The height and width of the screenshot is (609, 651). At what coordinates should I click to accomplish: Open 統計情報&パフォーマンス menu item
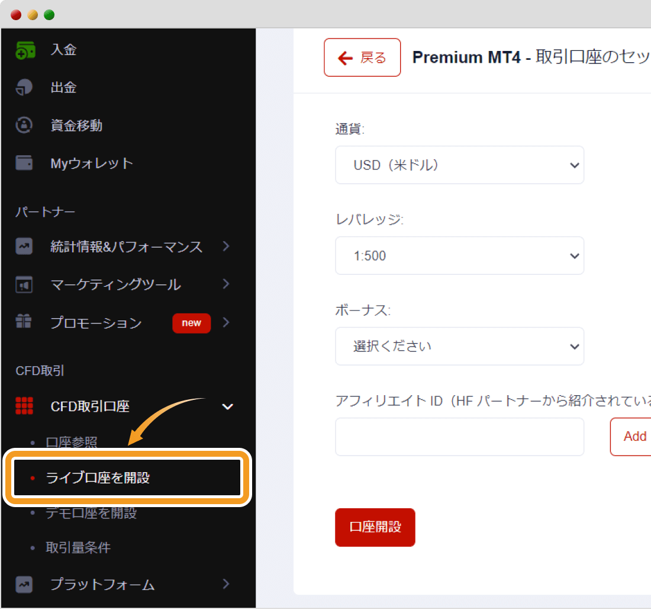click(126, 246)
